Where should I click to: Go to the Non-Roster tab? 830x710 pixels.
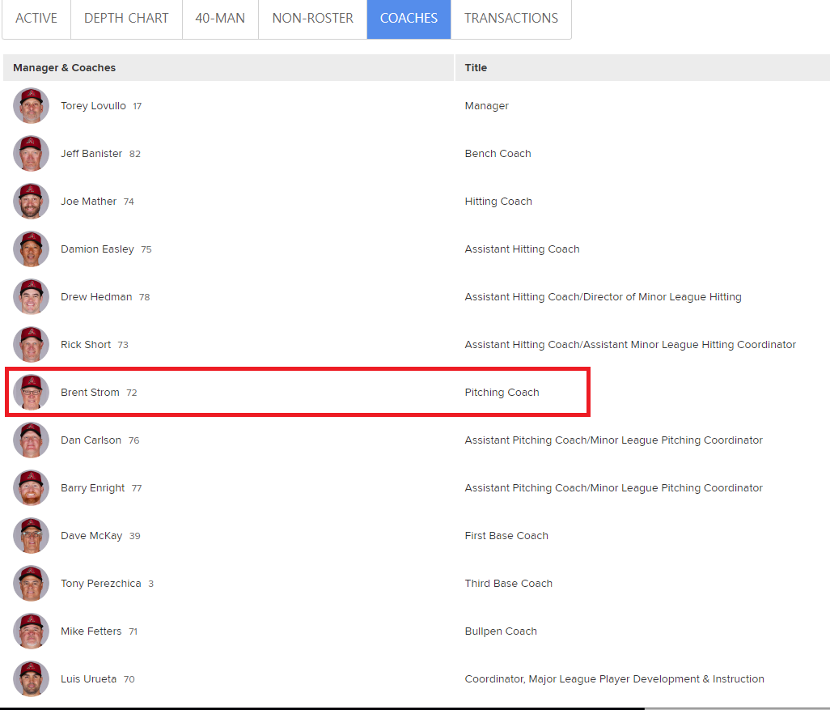click(312, 18)
